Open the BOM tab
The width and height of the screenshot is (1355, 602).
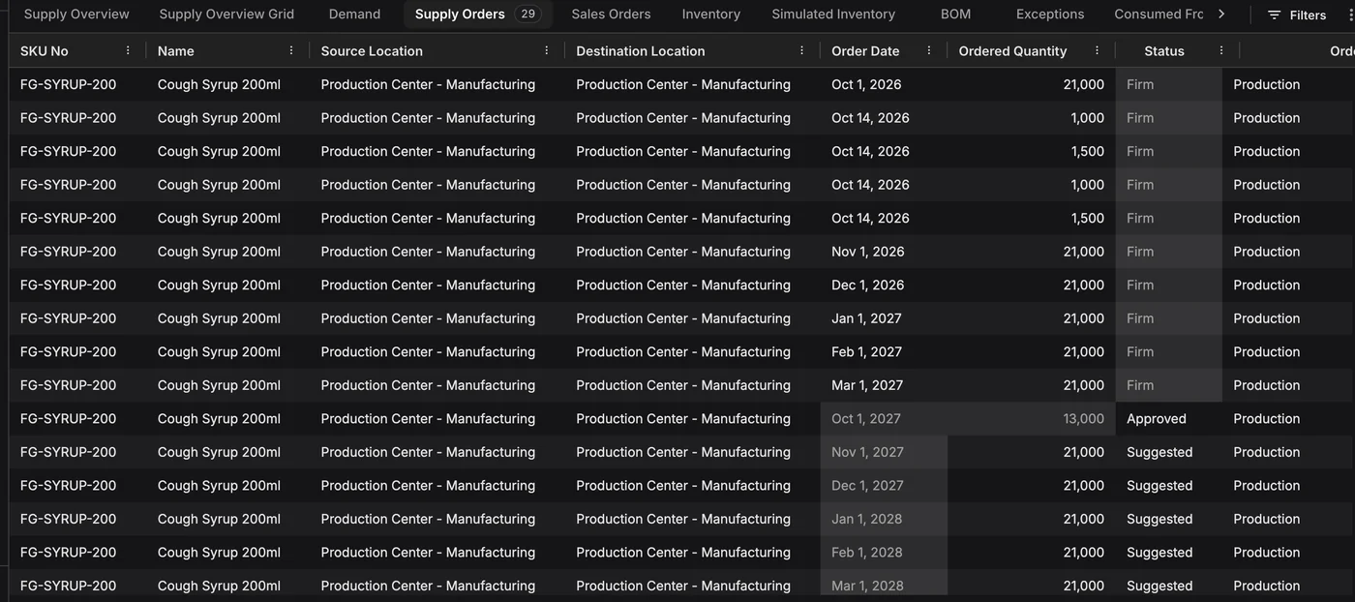coord(955,14)
